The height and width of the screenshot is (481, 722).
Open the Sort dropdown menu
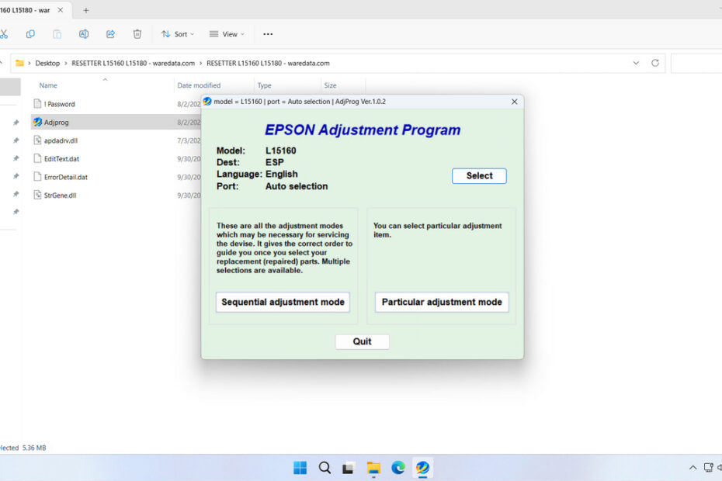pos(178,34)
